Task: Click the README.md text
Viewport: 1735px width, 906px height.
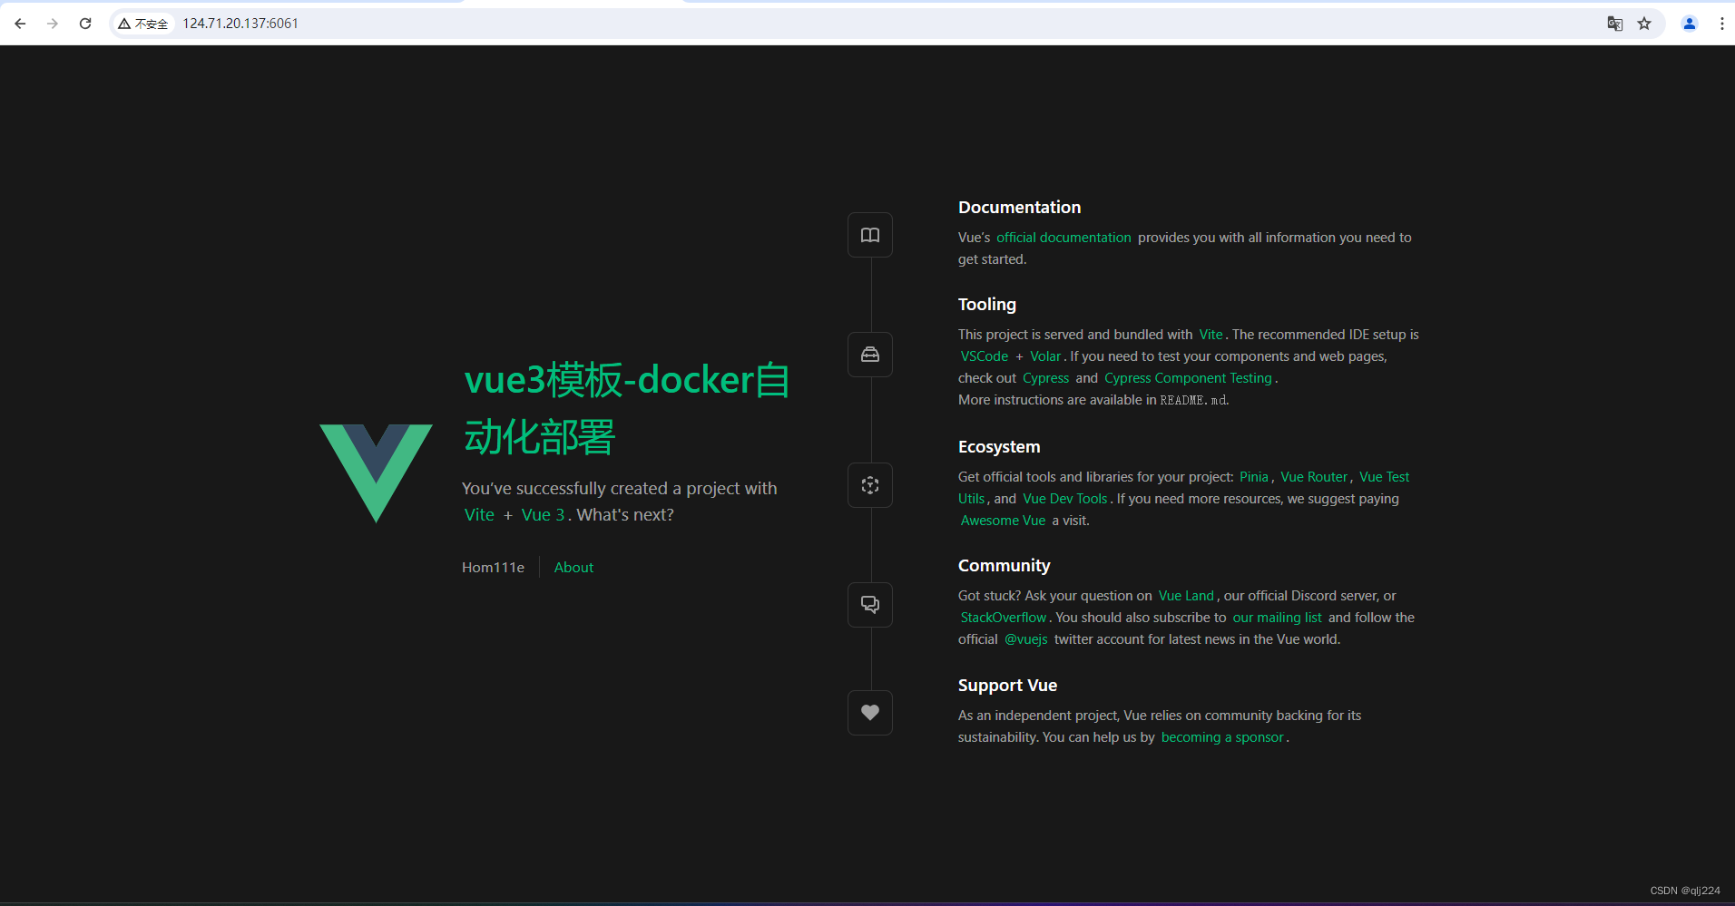Action: coord(1193,400)
